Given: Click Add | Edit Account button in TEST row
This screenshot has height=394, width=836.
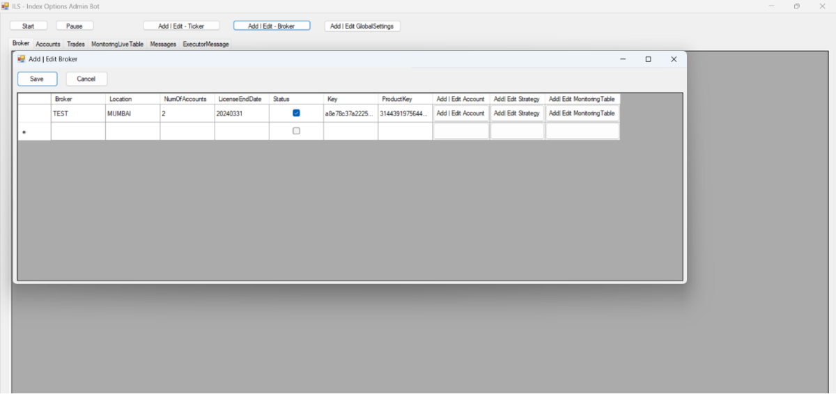Looking at the screenshot, I should click(x=460, y=113).
